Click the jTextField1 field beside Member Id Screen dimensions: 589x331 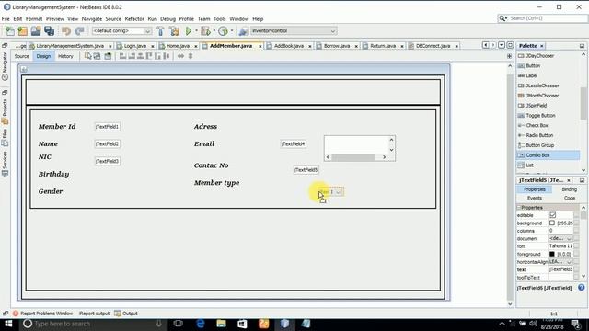click(107, 127)
